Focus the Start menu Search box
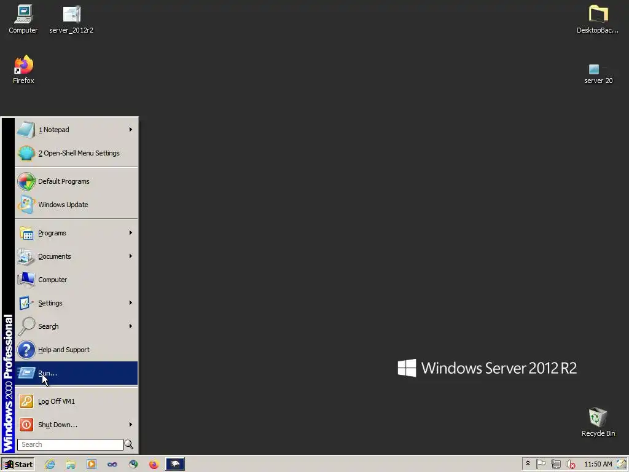629x472 pixels. pyautogui.click(x=70, y=444)
